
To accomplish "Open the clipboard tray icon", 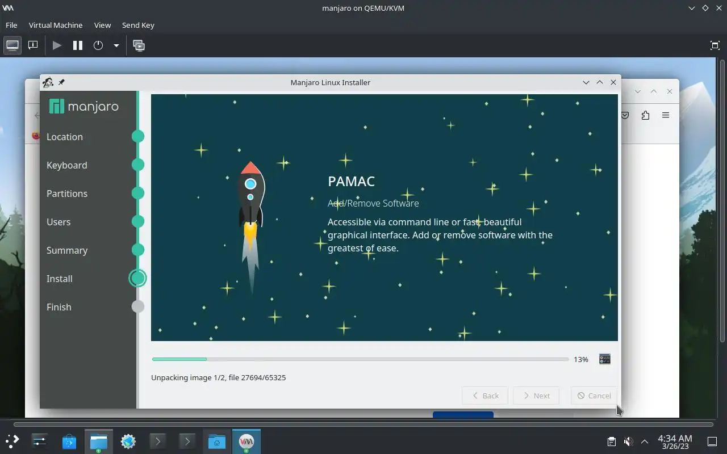I will (x=611, y=442).
